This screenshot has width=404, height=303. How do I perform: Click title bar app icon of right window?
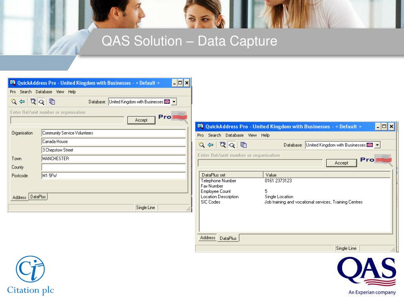coord(200,126)
